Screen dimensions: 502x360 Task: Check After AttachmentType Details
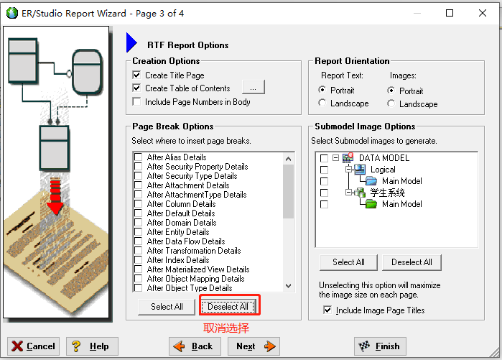[x=139, y=195]
